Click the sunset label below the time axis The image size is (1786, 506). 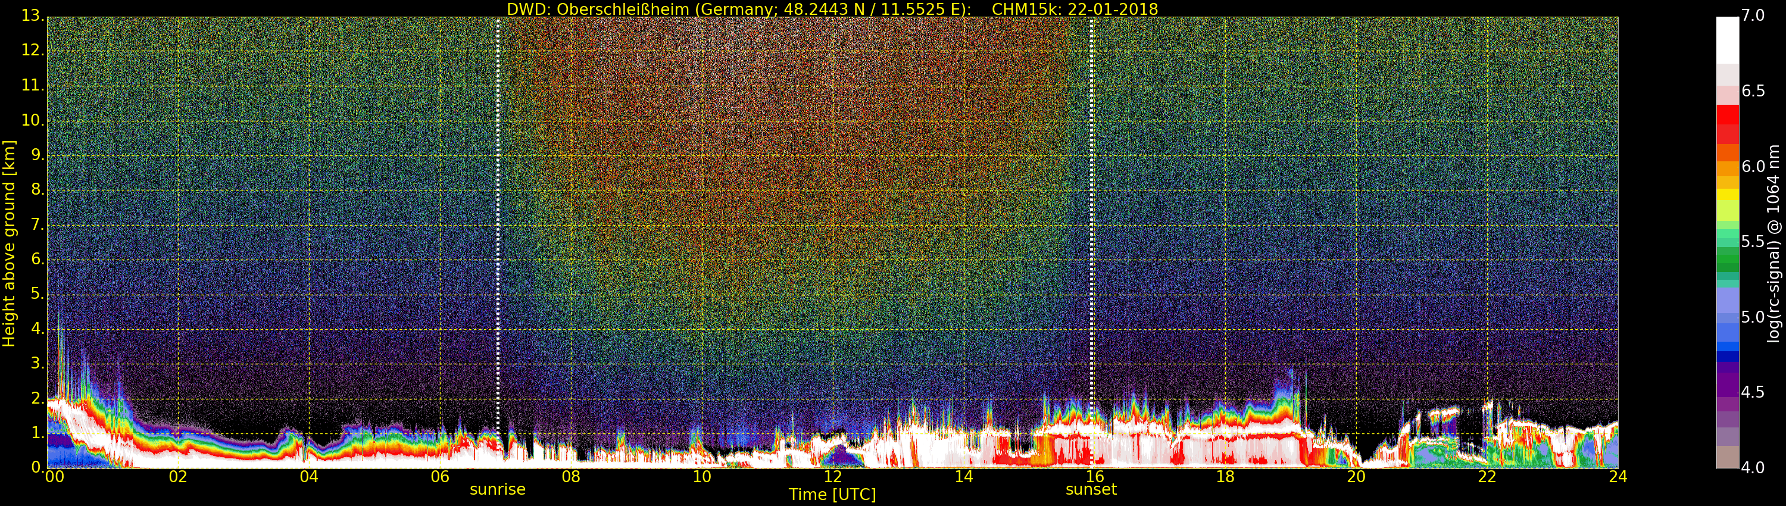pos(1091,489)
